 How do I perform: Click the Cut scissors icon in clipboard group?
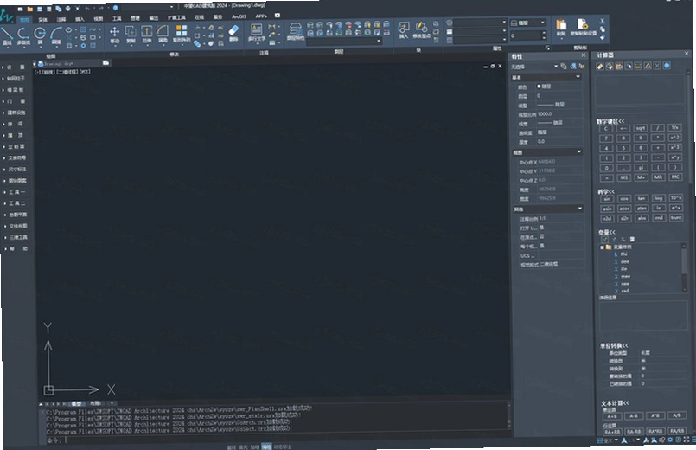pos(603,21)
